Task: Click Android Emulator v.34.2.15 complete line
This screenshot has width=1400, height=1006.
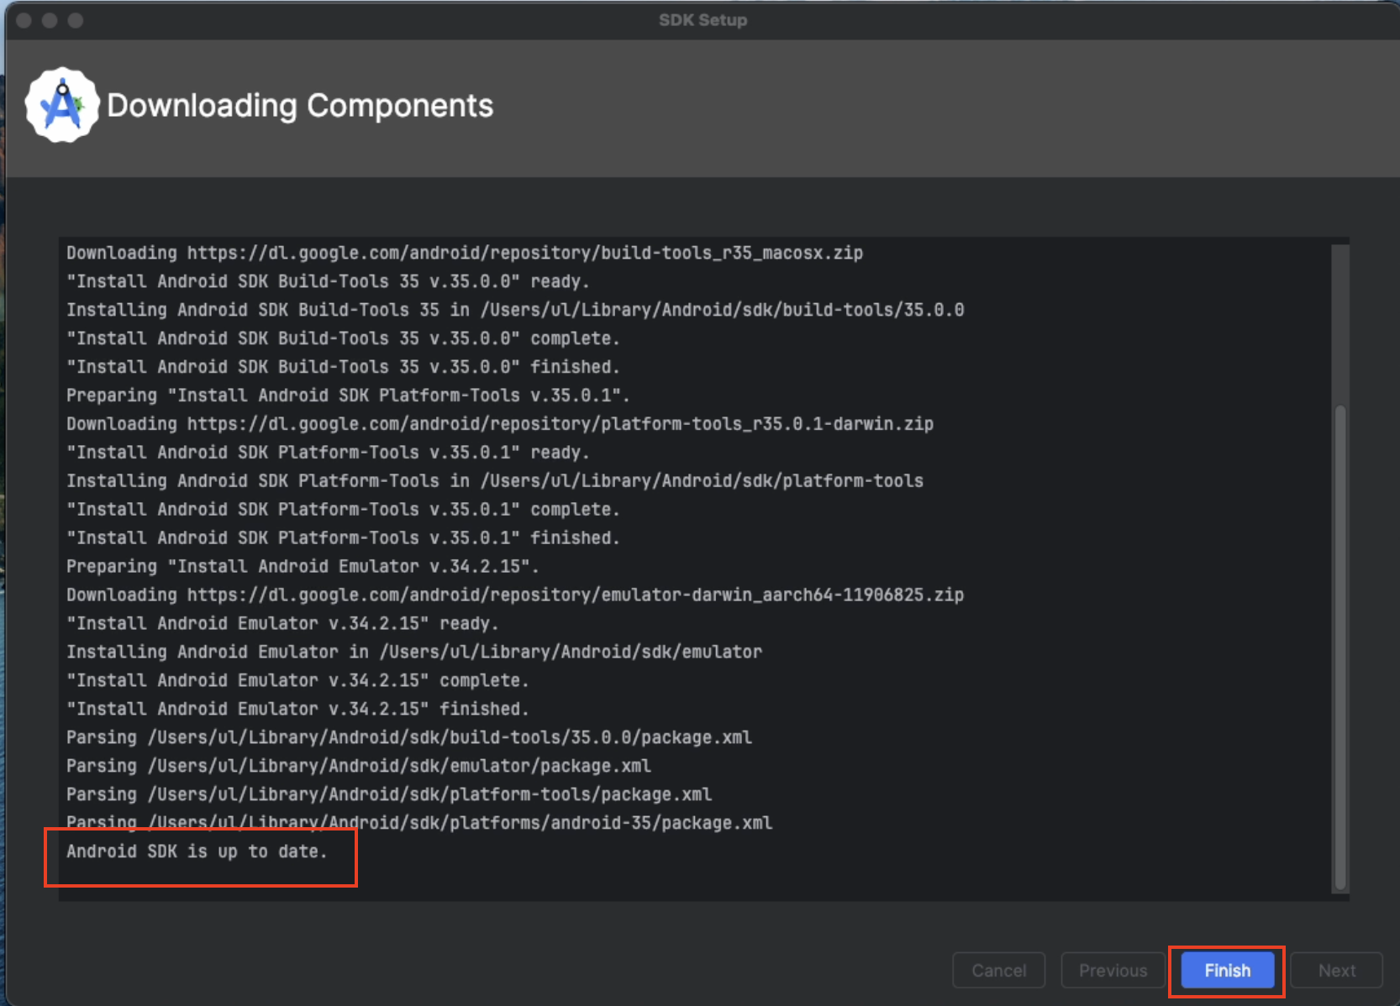Action: (297, 681)
